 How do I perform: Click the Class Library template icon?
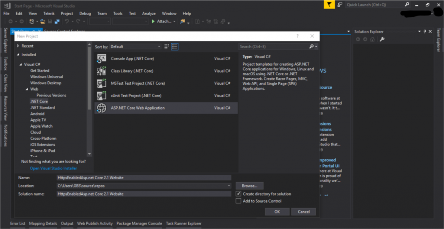101,71
